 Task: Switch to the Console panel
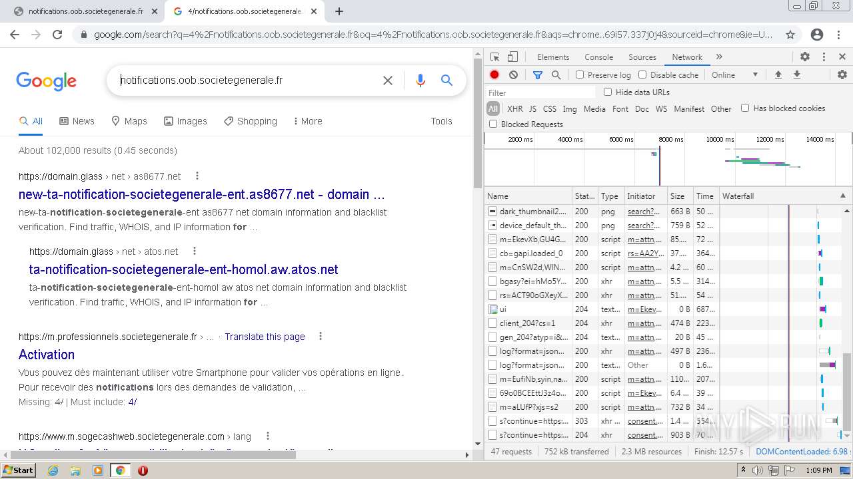(x=598, y=57)
